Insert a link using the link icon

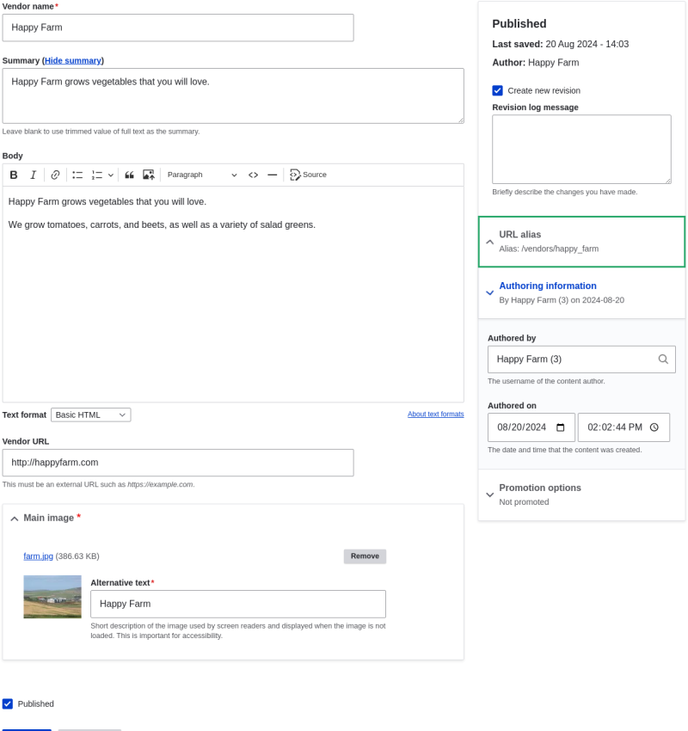click(x=55, y=175)
